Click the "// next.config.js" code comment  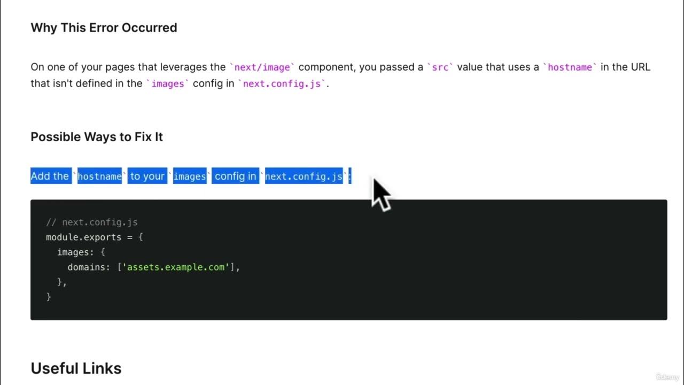click(92, 222)
